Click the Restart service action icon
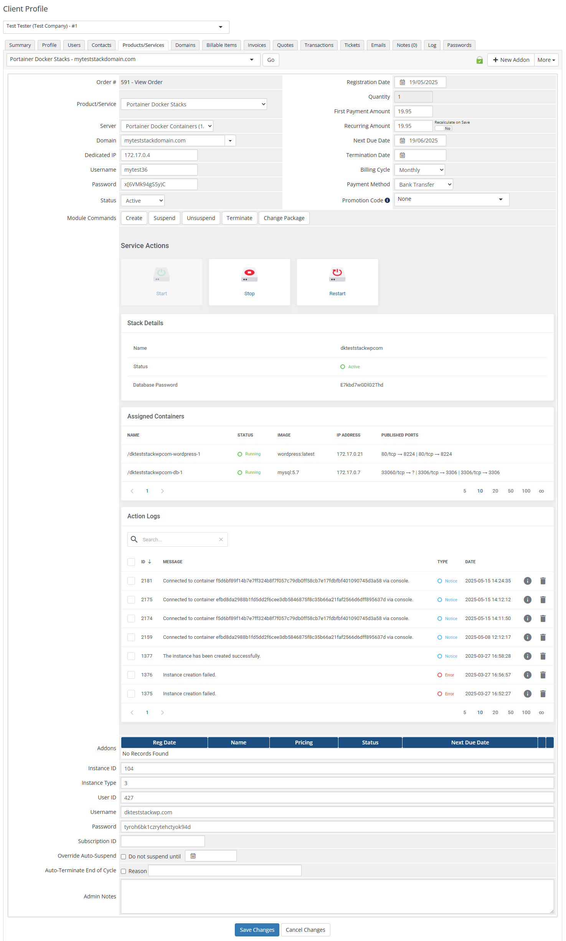This screenshot has height=941, width=566. click(337, 275)
